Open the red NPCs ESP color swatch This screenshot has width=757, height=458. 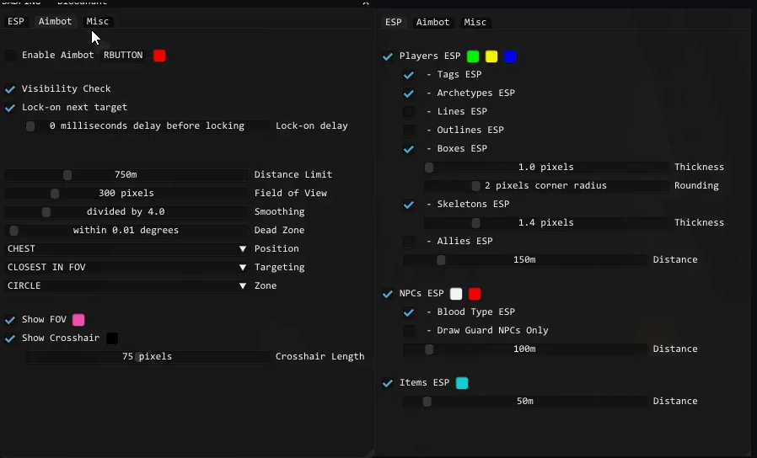point(475,294)
